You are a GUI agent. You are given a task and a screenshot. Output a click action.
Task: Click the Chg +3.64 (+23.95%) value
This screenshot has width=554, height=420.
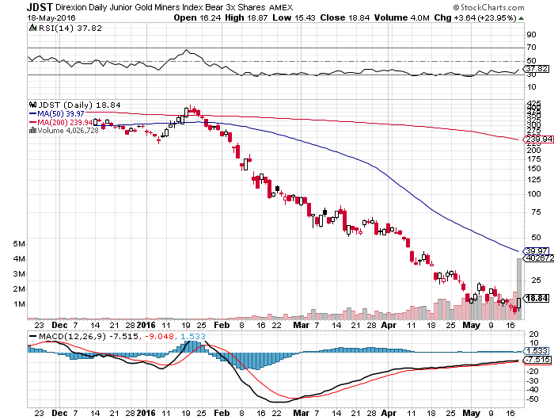[x=476, y=17]
